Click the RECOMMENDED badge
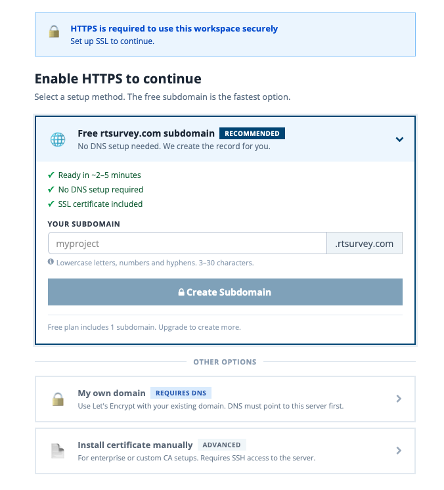Viewport: 444px width, 490px height. 252,133
